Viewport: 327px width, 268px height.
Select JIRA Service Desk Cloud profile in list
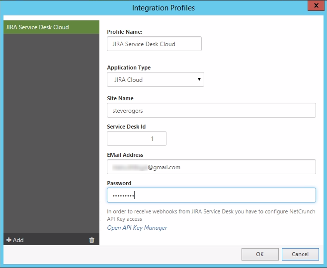pos(51,27)
